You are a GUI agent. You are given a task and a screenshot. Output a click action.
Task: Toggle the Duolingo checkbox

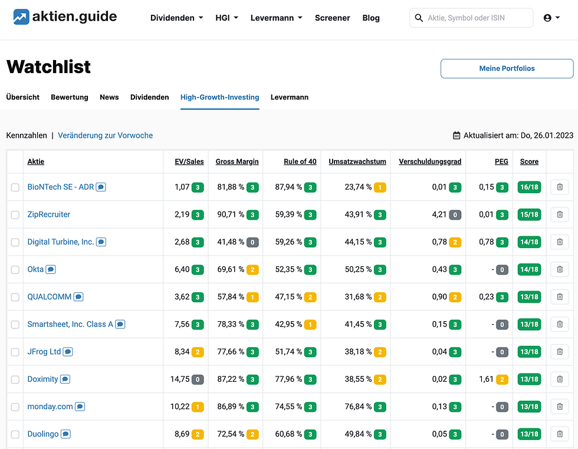click(15, 435)
